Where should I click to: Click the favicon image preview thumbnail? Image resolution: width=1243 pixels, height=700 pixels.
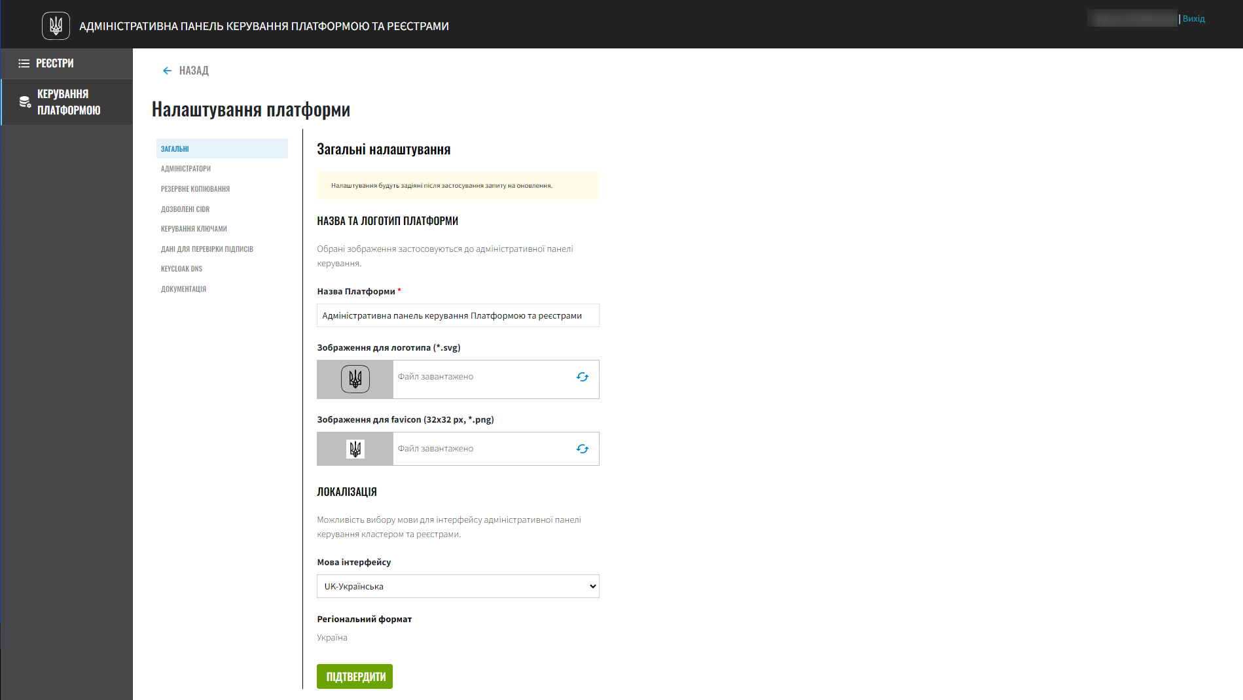[x=355, y=449]
